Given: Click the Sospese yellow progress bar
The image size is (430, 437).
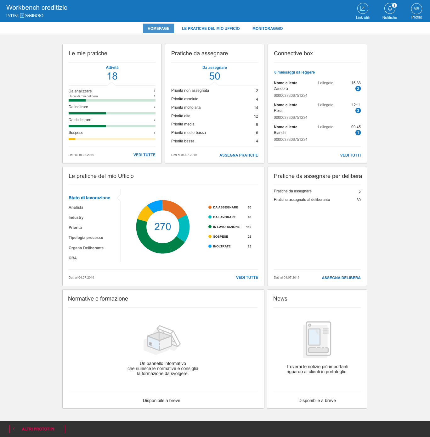Looking at the screenshot, I should pos(112,139).
